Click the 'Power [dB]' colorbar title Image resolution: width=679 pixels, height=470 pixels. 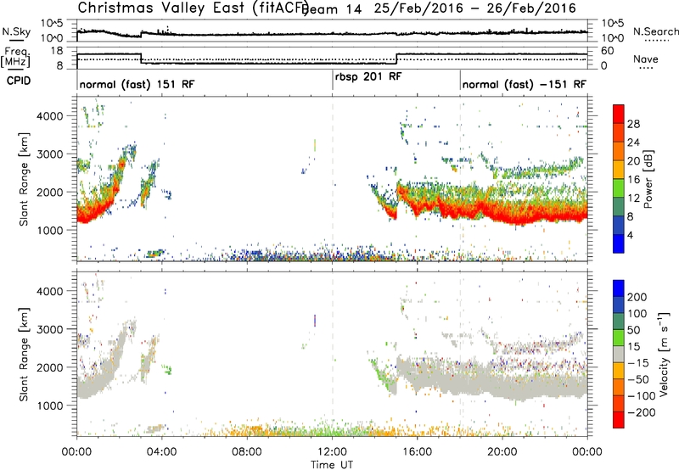coord(648,179)
